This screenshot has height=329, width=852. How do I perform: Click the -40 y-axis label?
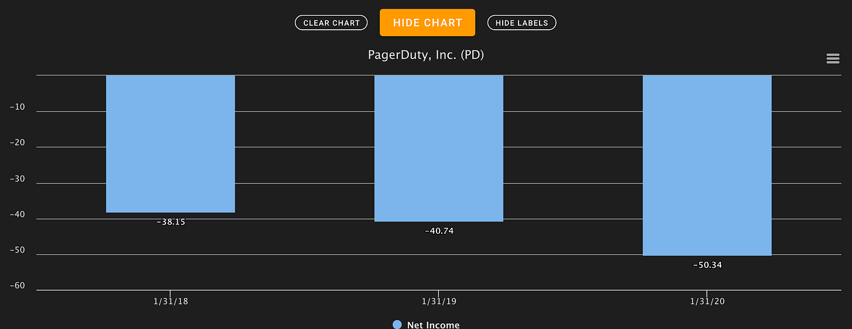[x=17, y=214]
